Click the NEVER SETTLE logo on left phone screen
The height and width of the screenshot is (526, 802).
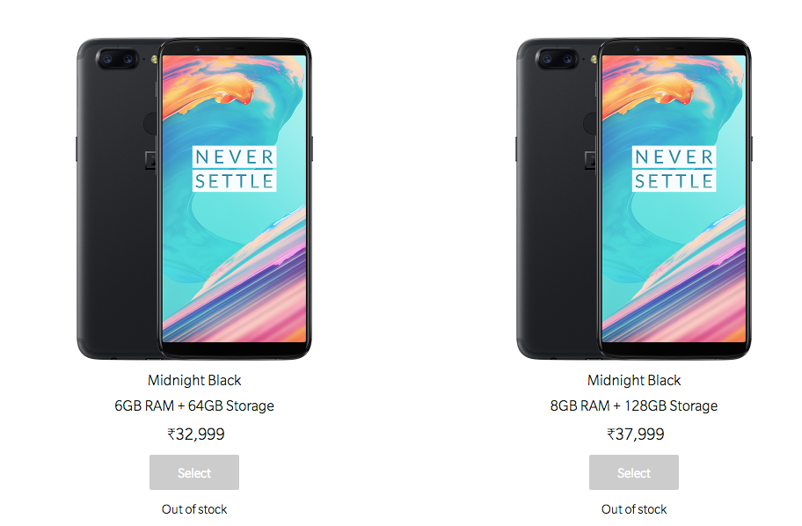click(x=234, y=169)
